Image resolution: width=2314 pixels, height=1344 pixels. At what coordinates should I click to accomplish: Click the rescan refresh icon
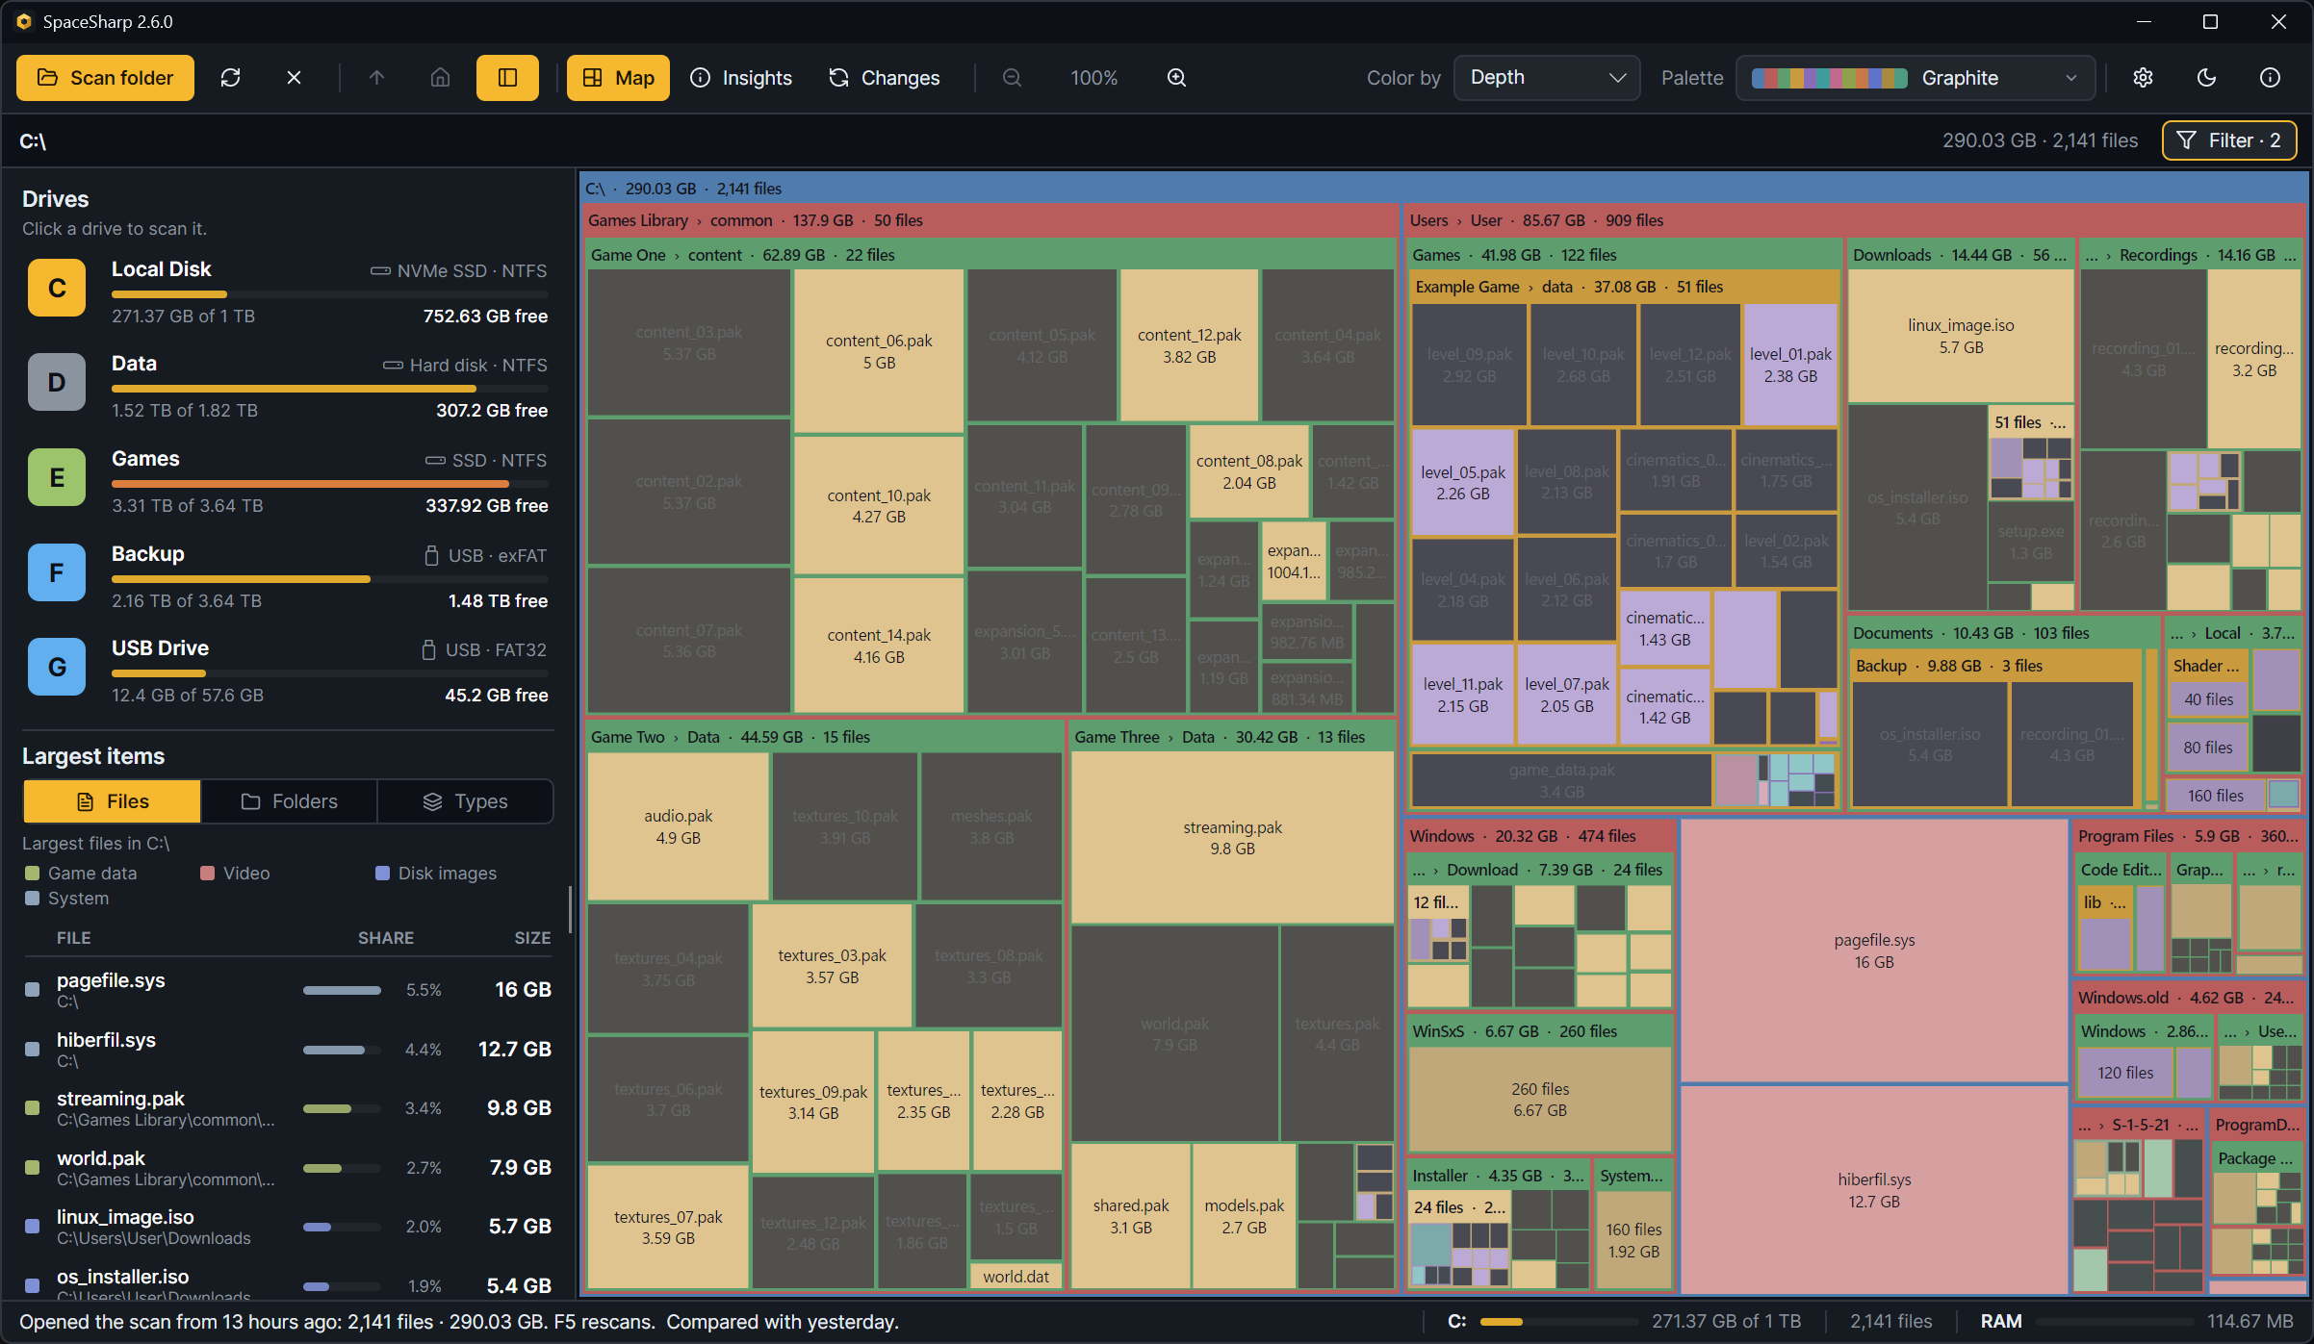click(230, 78)
